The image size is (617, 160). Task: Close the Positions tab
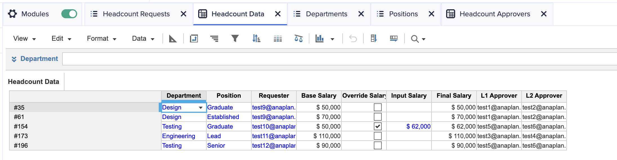tap(432, 14)
